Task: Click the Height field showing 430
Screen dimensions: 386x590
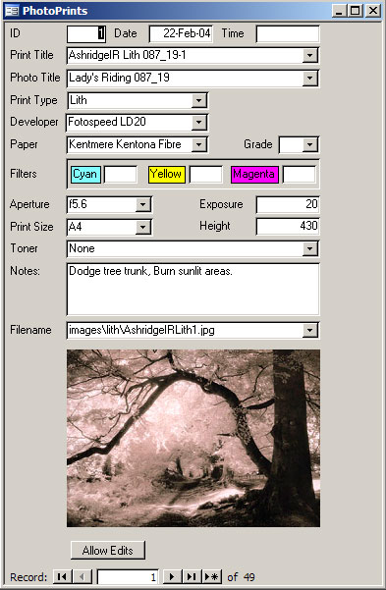Action: click(x=288, y=226)
